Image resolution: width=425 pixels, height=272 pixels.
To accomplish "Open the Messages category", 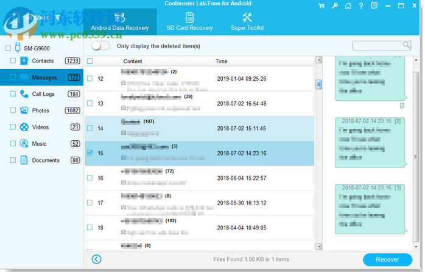I will 41,77.
